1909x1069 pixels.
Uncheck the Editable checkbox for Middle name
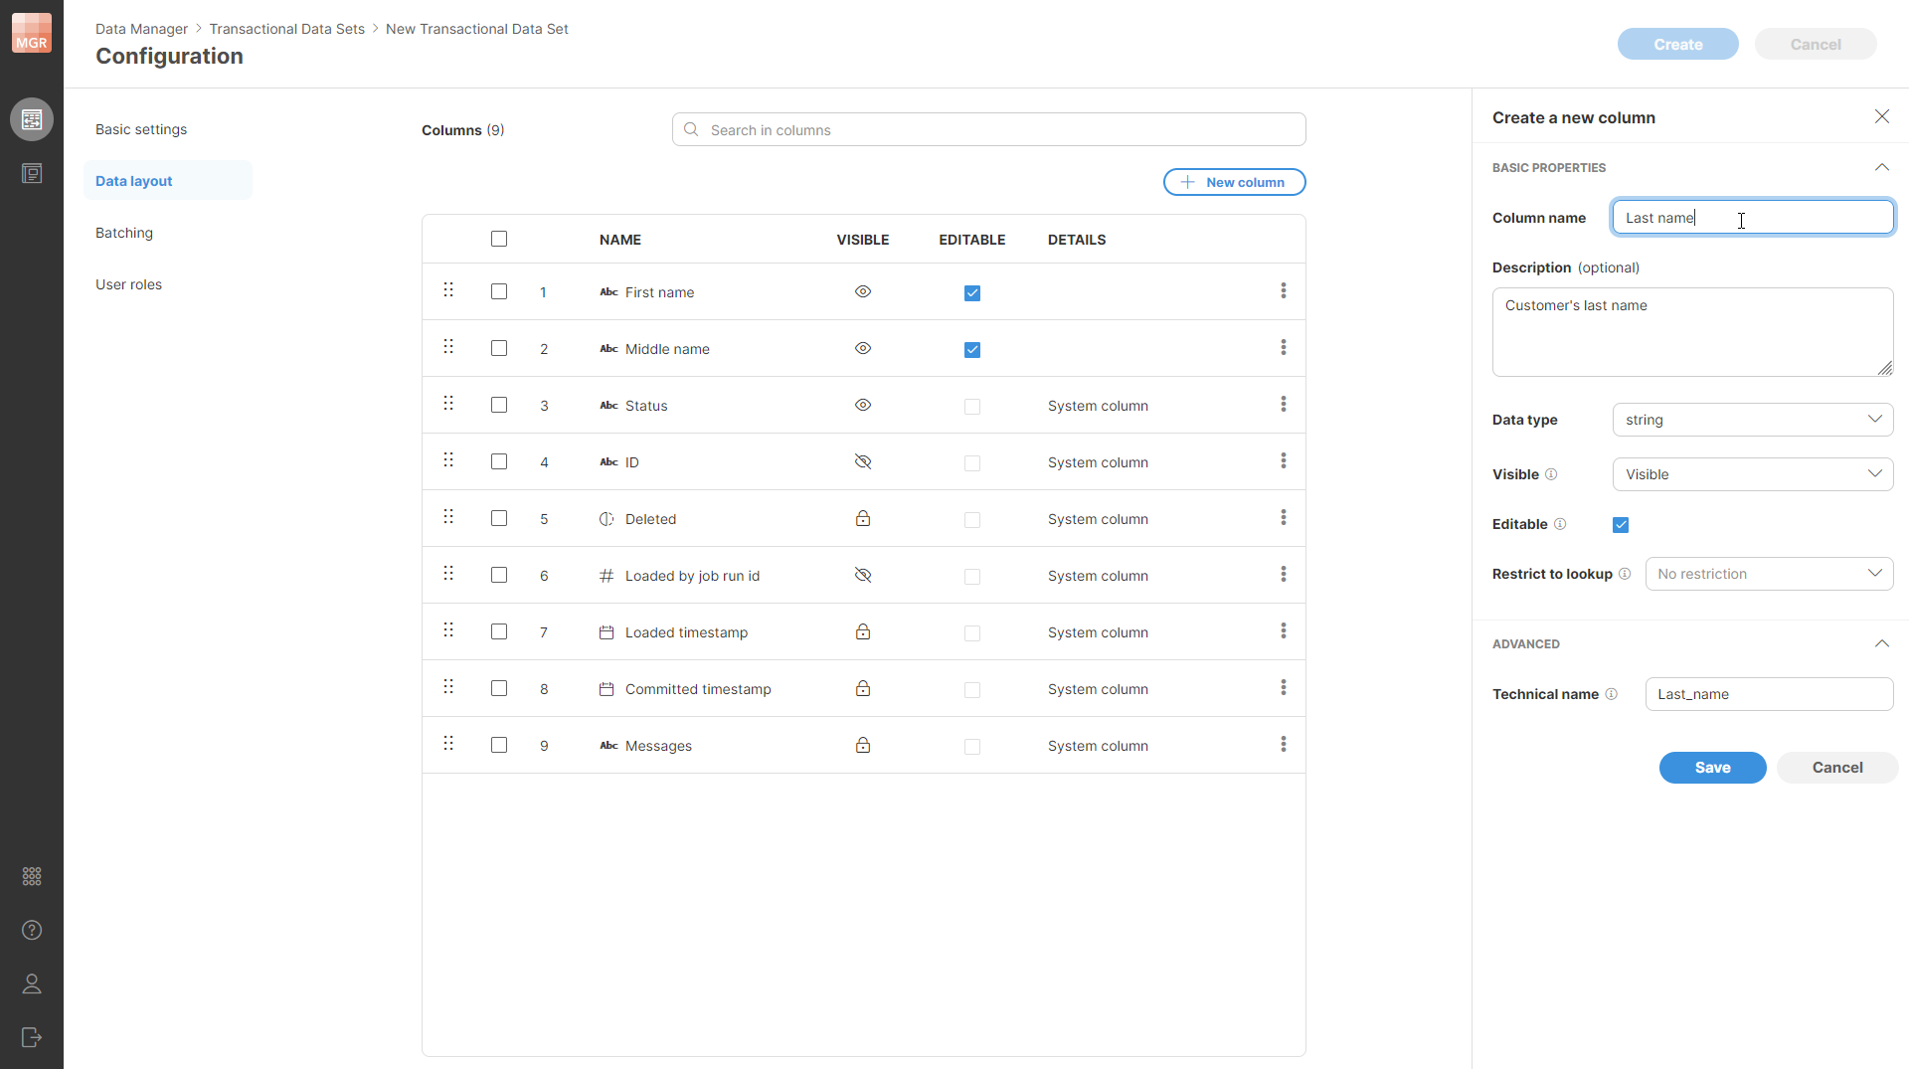[x=971, y=350]
